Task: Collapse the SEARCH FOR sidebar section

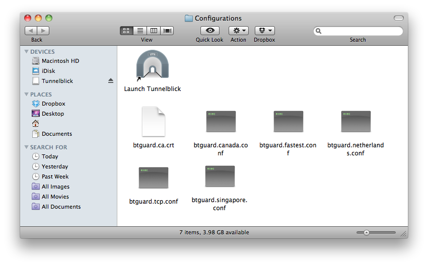Action: point(26,147)
